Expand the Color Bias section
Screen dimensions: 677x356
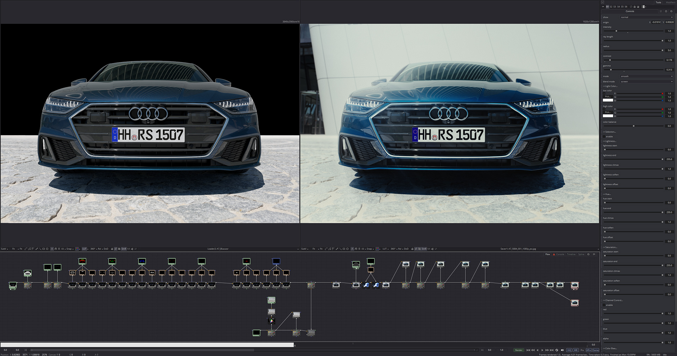[610, 348]
